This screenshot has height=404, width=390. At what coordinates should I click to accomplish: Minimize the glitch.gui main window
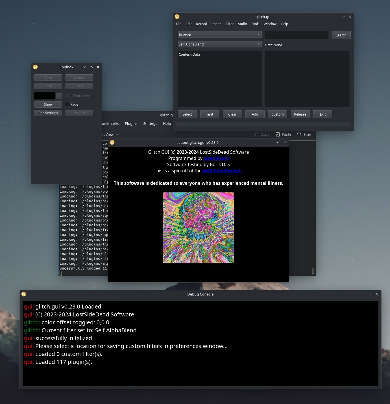[x=343, y=17]
